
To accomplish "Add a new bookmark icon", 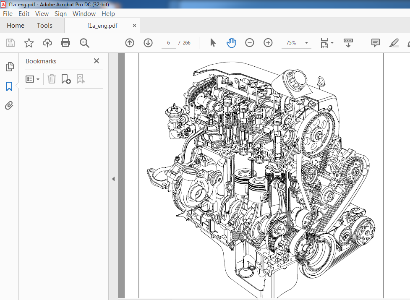I will (66, 79).
